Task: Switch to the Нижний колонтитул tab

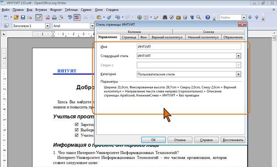Action: (x=203, y=37)
